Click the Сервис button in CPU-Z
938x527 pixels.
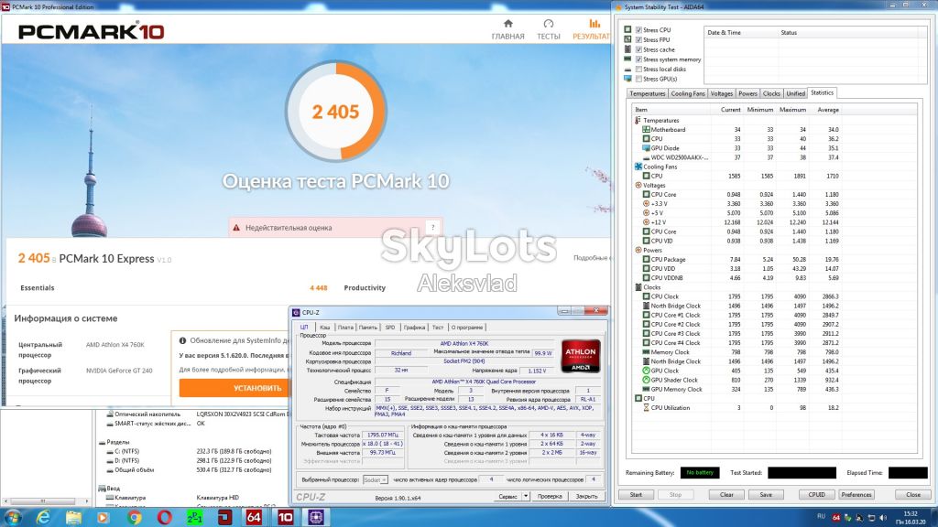tap(507, 496)
